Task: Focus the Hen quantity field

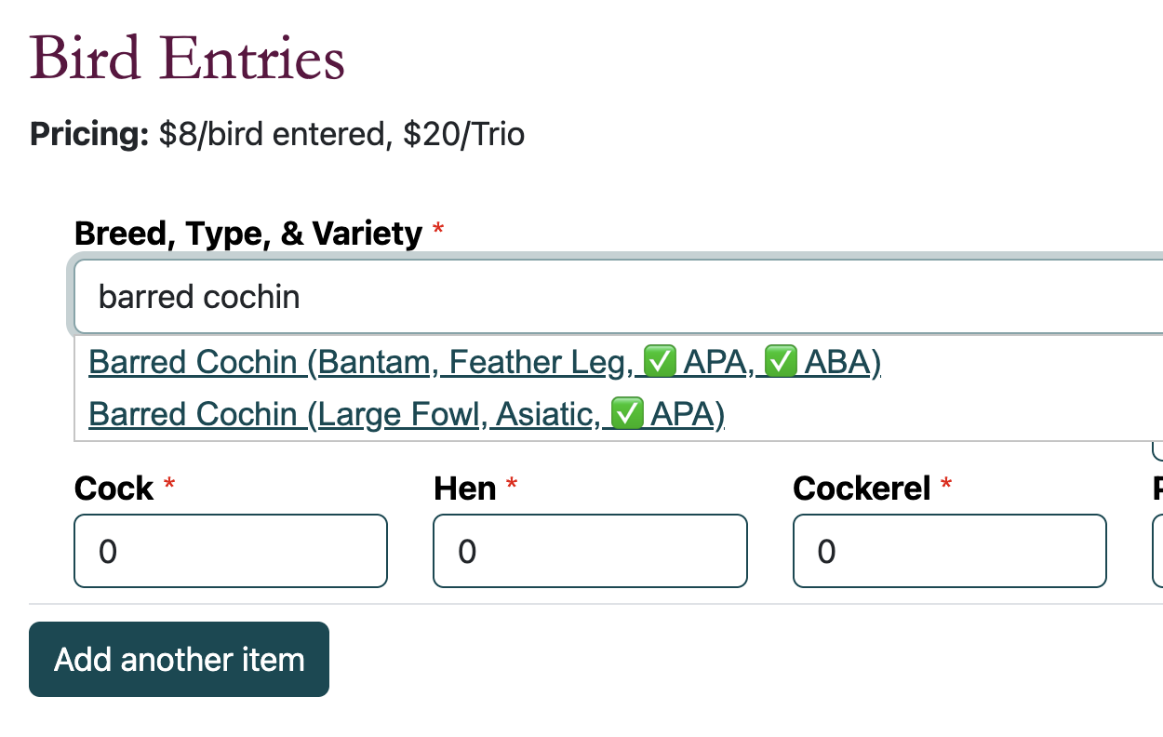Action: 590,551
